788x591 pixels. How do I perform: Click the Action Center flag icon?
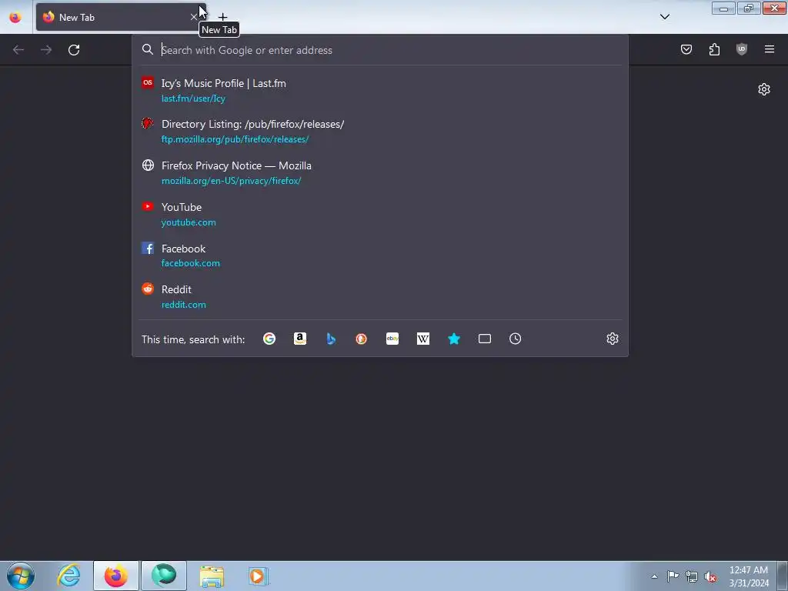tap(673, 576)
